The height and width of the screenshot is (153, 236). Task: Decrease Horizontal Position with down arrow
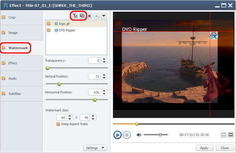pos(104,94)
